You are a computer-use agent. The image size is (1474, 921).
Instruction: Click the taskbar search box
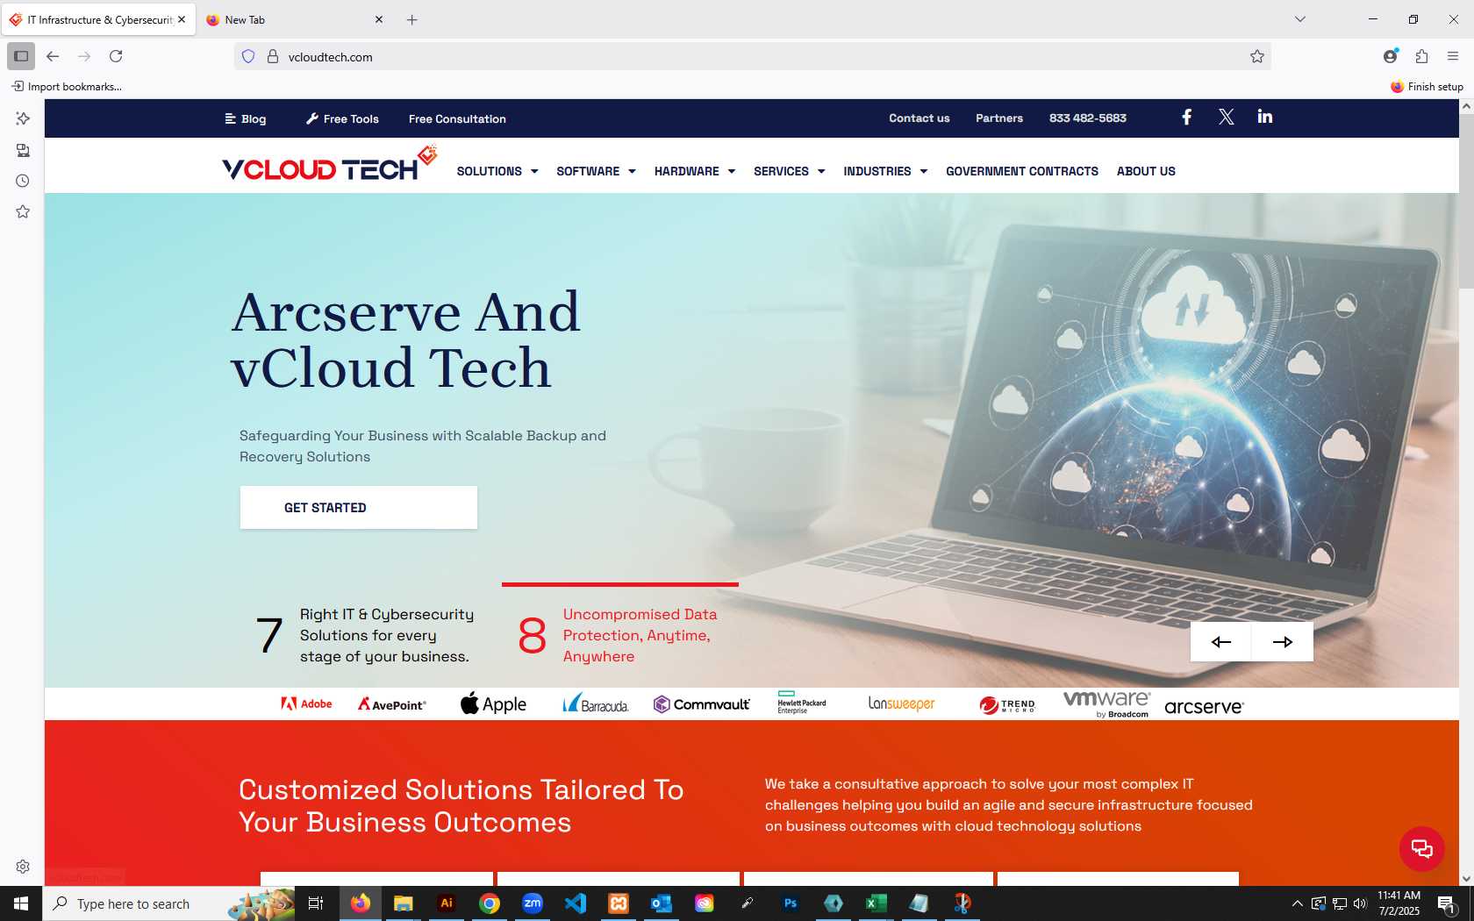(169, 903)
